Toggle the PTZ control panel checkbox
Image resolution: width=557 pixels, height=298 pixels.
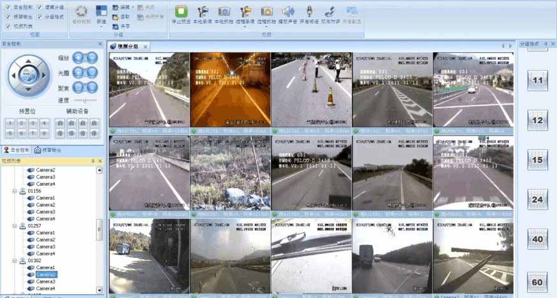click(x=8, y=7)
